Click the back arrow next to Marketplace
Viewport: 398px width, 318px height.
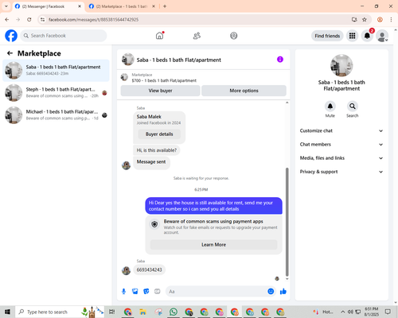10,53
